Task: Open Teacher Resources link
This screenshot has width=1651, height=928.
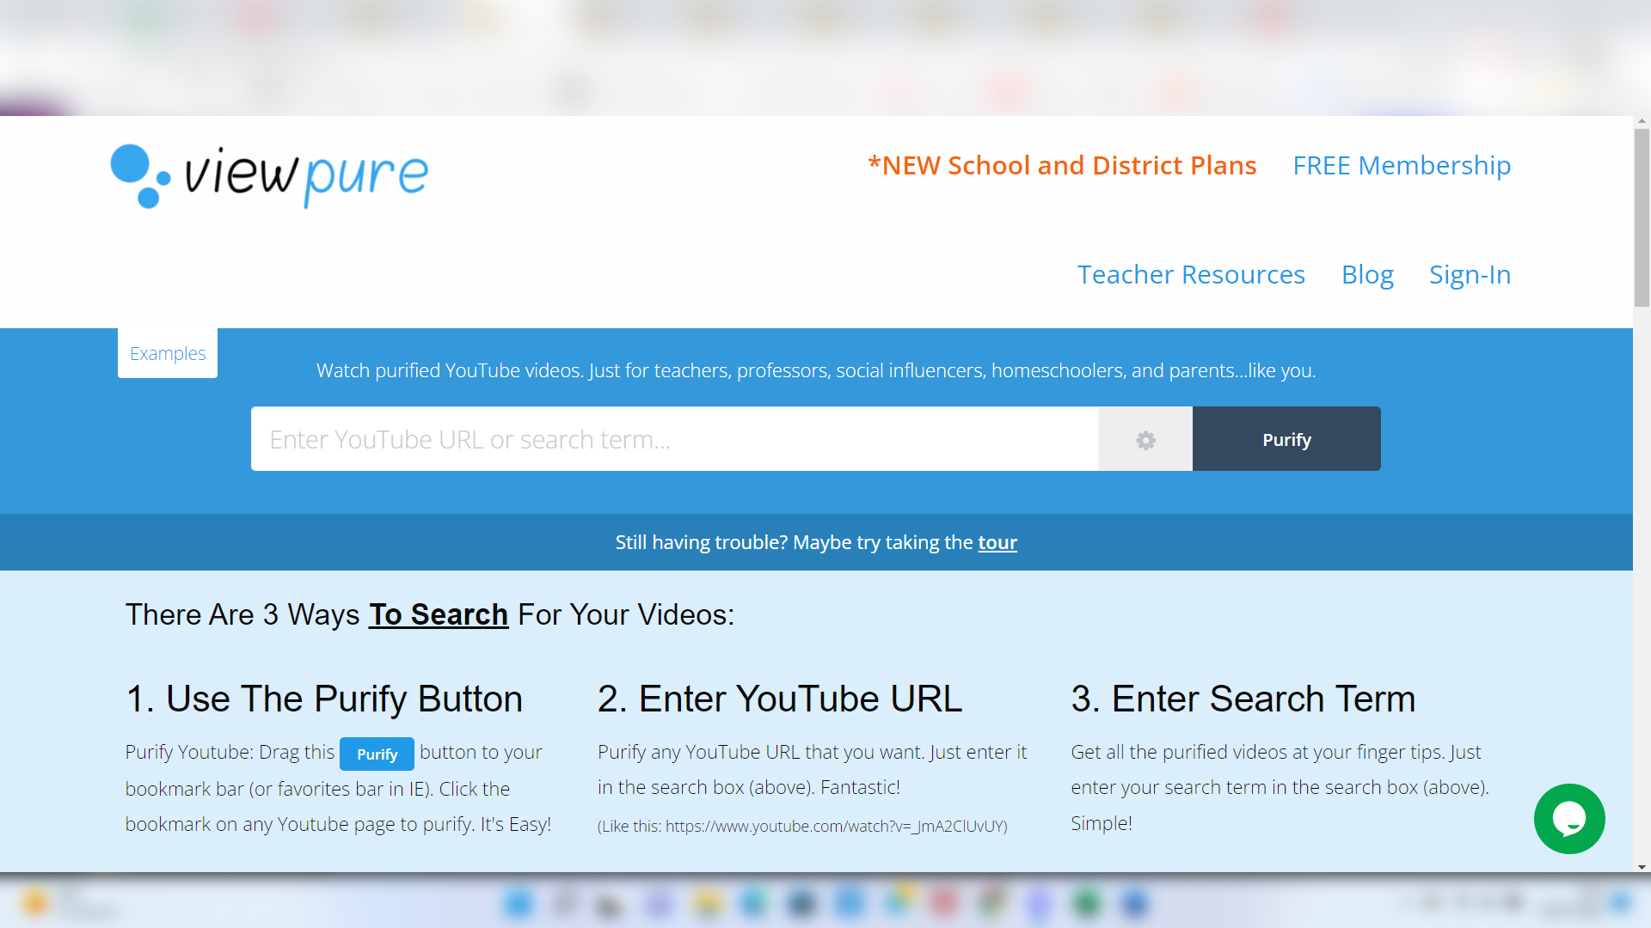Action: click(1191, 274)
